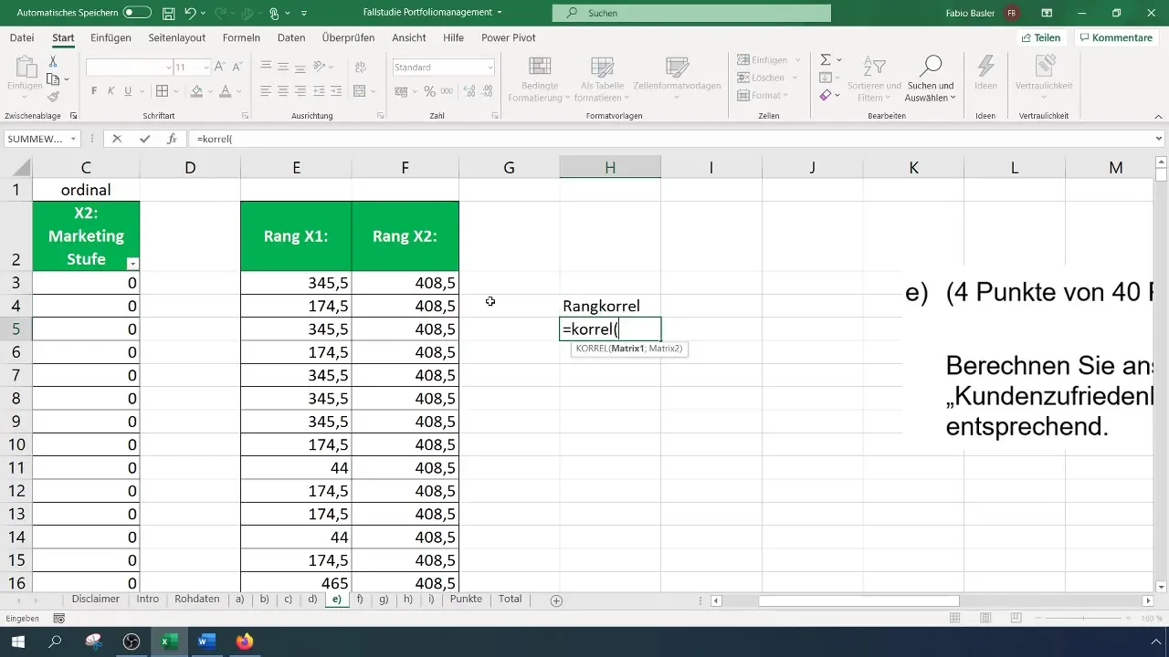Click the Suchen search box
This screenshot has width=1169, height=657.
[x=691, y=13]
